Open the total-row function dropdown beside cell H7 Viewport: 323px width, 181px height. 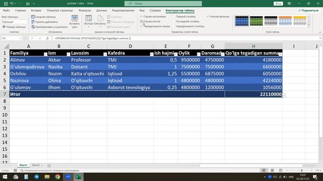[x=284, y=95]
